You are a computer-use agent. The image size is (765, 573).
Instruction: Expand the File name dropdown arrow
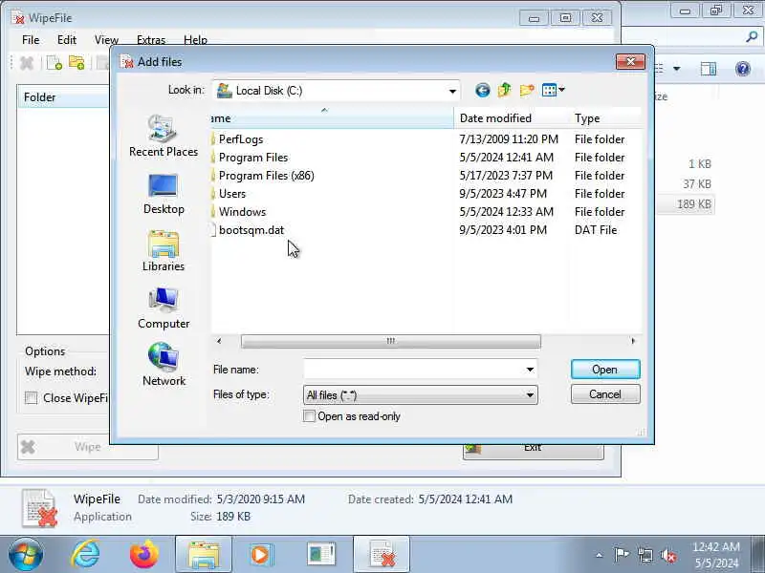[x=530, y=370]
